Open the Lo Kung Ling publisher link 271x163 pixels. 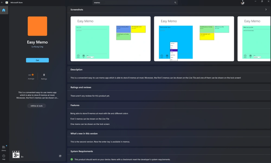(37, 47)
